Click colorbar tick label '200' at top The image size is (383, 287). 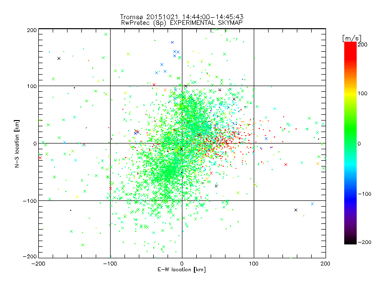[362, 44]
